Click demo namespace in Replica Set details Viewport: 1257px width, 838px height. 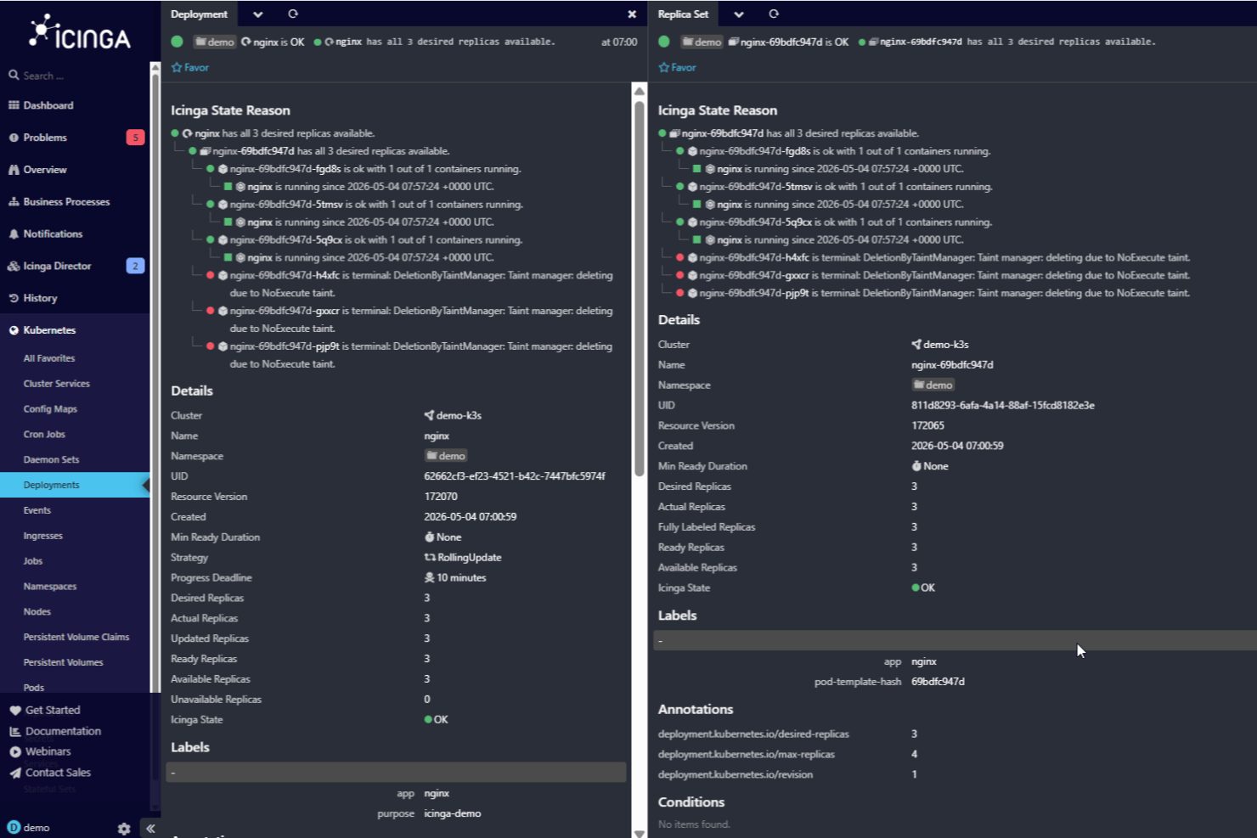pos(933,385)
